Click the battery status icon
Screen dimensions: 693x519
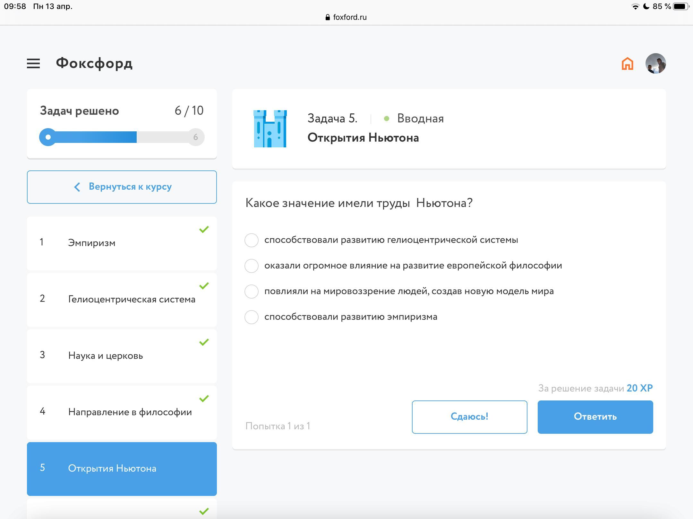coord(681,6)
